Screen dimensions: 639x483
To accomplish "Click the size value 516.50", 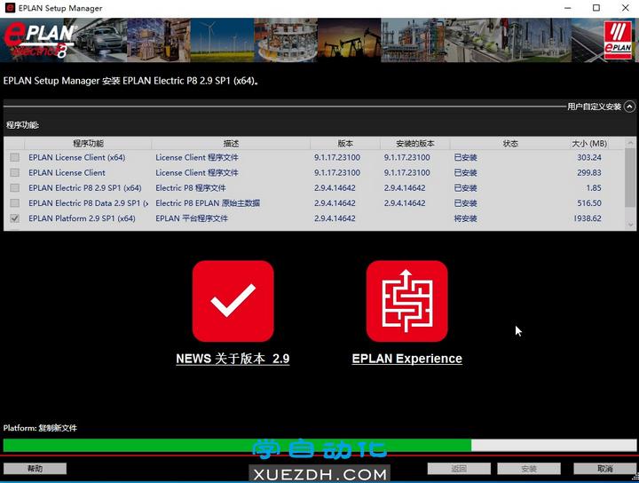I will coord(589,203).
